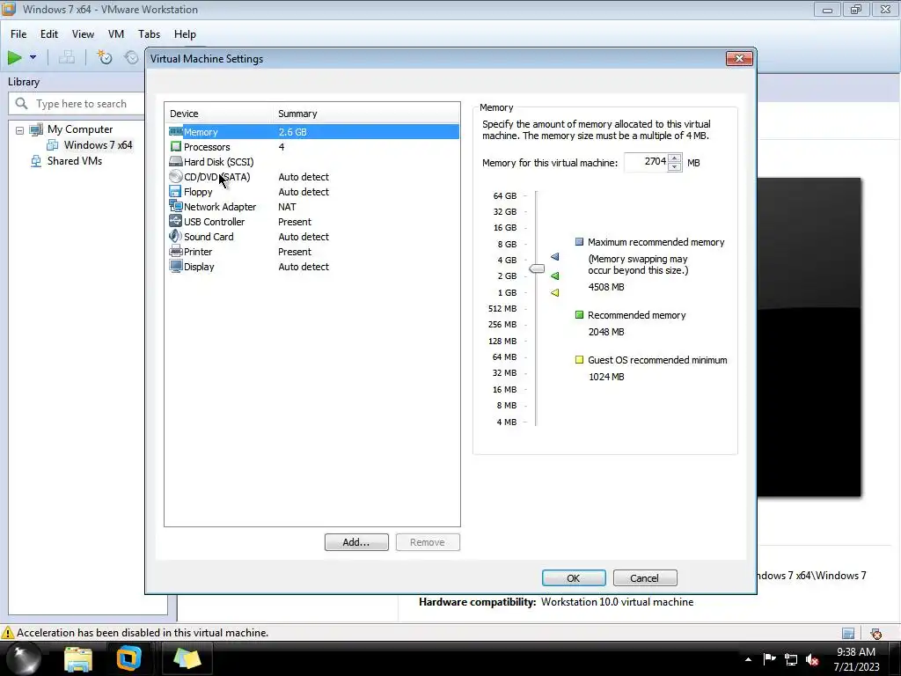Viewport: 901px width, 676px height.
Task: Select Shared VMs in the library
Action: 74,161
